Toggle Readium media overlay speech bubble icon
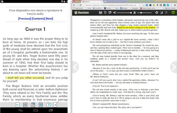The image size is (177, 113). click(x=110, y=13)
